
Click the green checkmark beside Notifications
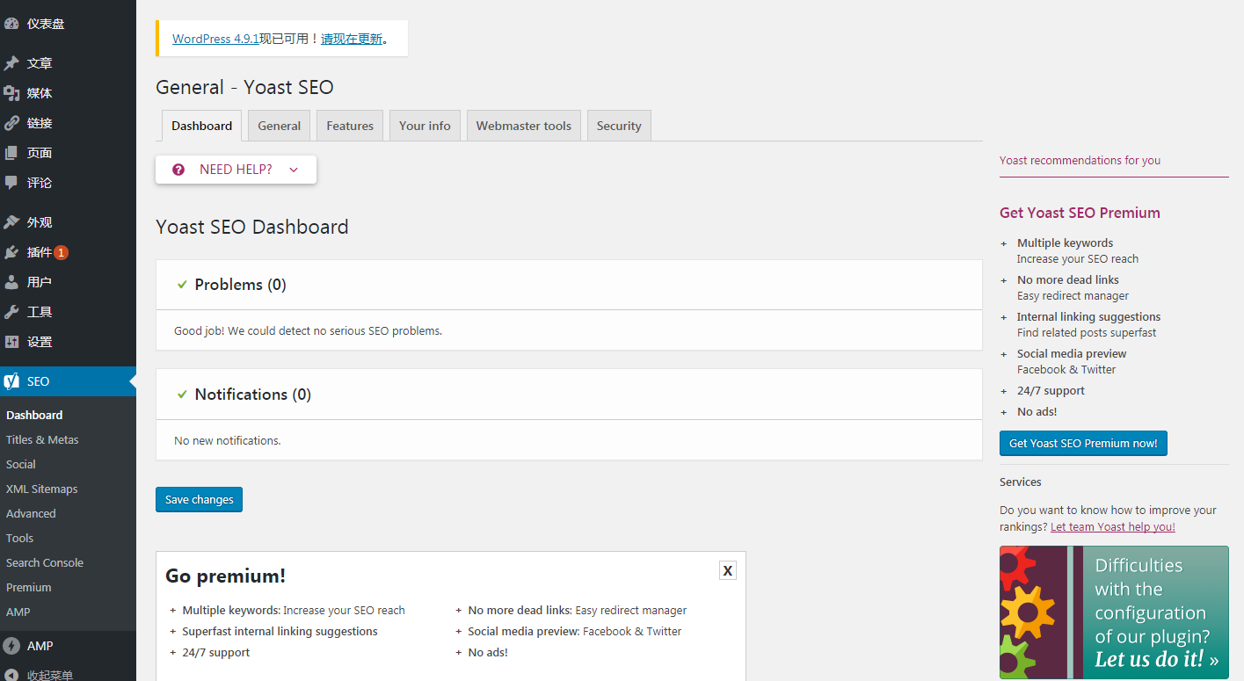pyautogui.click(x=182, y=395)
